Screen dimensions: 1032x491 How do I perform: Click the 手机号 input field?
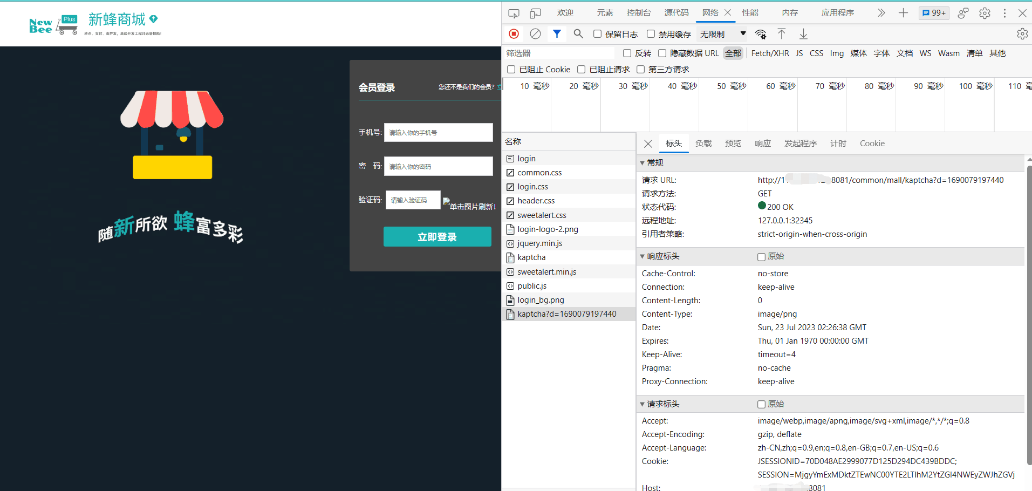438,132
